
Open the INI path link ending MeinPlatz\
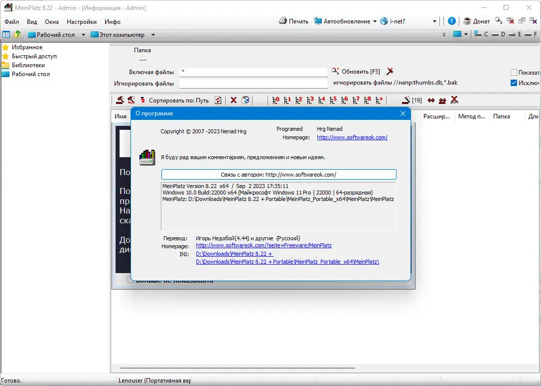[287, 262]
